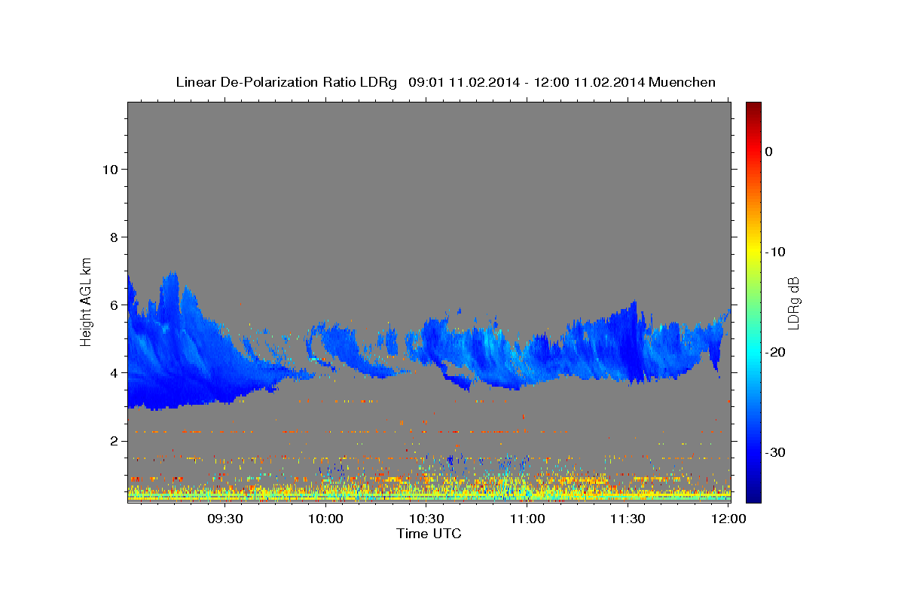
Task: Click the 09:30 time tick label
Action: 225,519
